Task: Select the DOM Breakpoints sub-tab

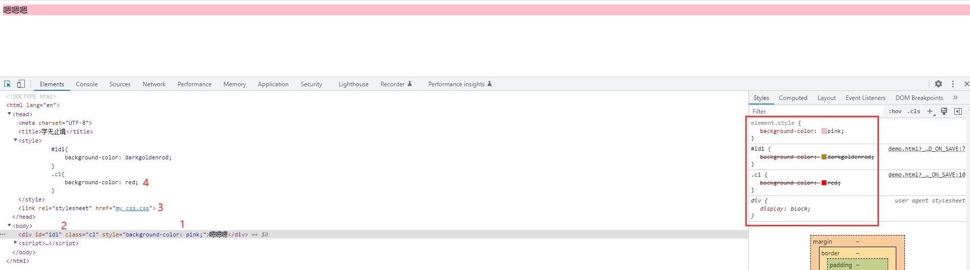Action: [x=919, y=98]
